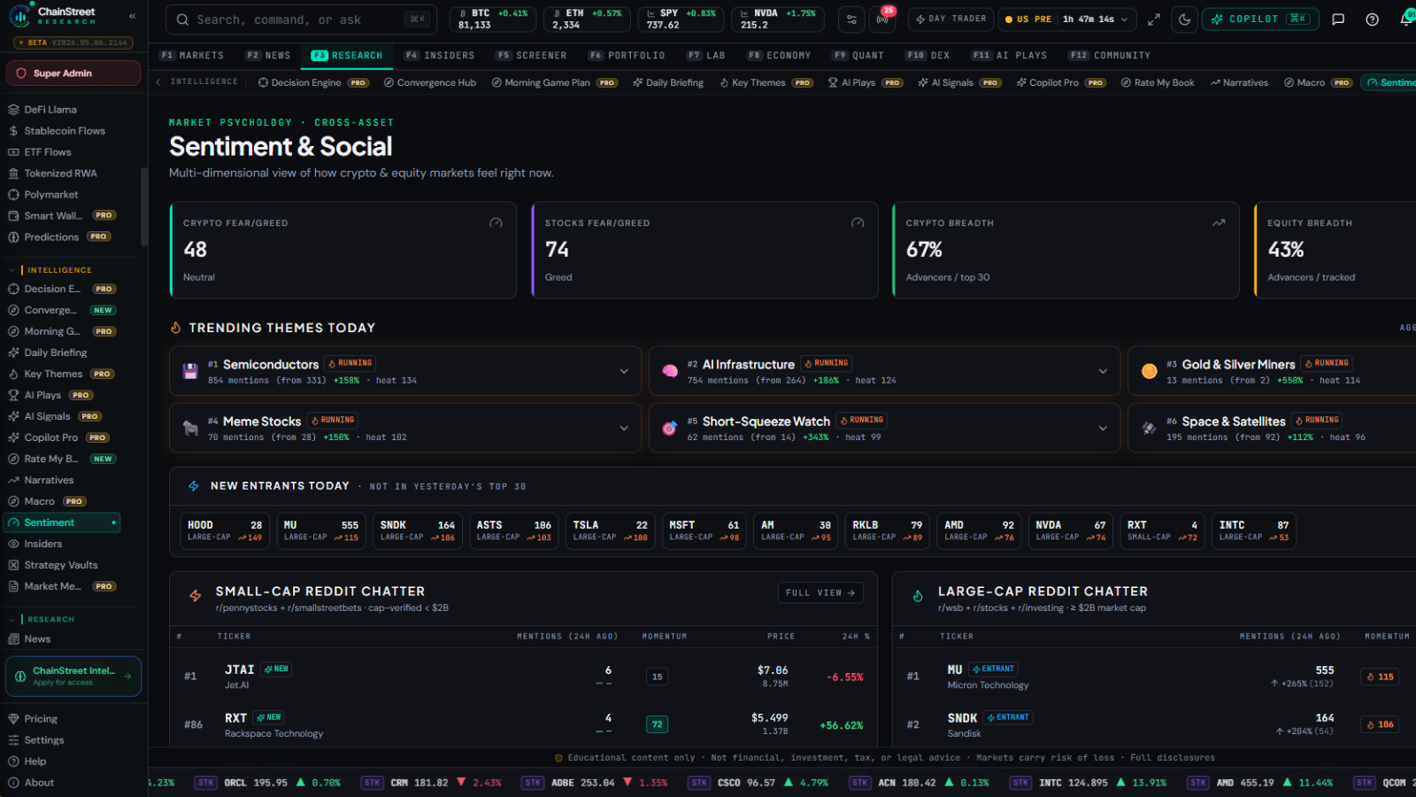Open the ETF Flows sidebar icon
The width and height of the screenshot is (1416, 797).
coord(13,152)
